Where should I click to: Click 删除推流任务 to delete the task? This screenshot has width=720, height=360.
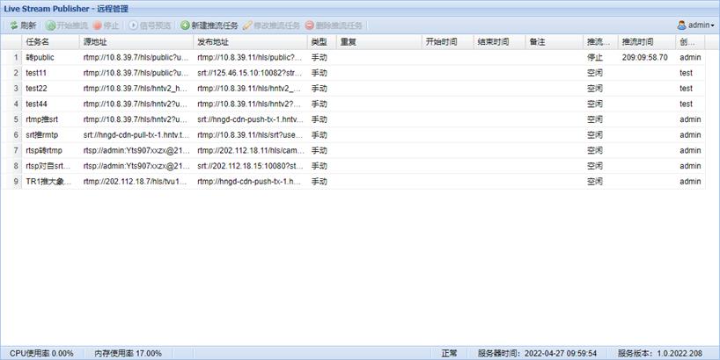[334, 25]
